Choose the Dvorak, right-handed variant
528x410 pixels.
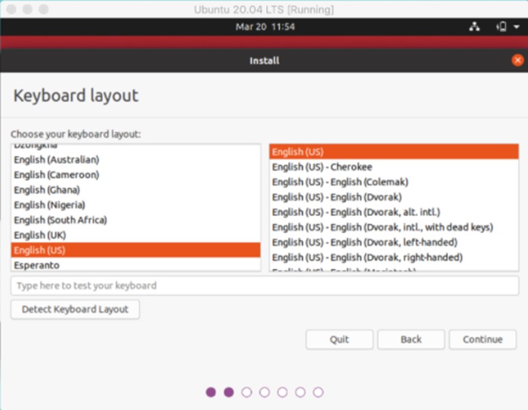pyautogui.click(x=394, y=257)
